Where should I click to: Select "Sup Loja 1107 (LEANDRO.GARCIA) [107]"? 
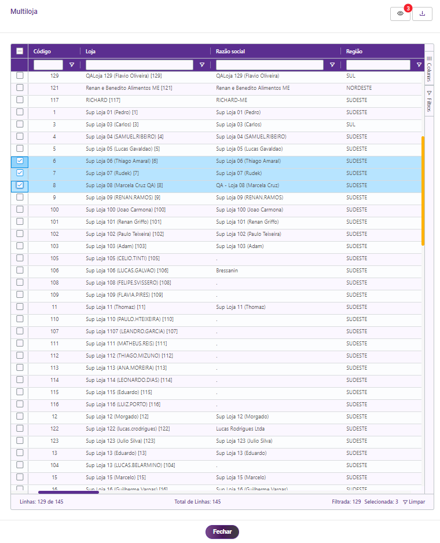132,331
